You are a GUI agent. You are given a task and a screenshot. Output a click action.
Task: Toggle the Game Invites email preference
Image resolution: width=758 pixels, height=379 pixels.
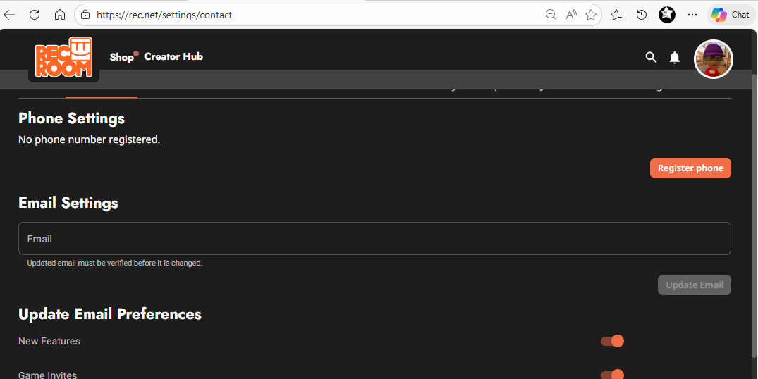coord(612,375)
